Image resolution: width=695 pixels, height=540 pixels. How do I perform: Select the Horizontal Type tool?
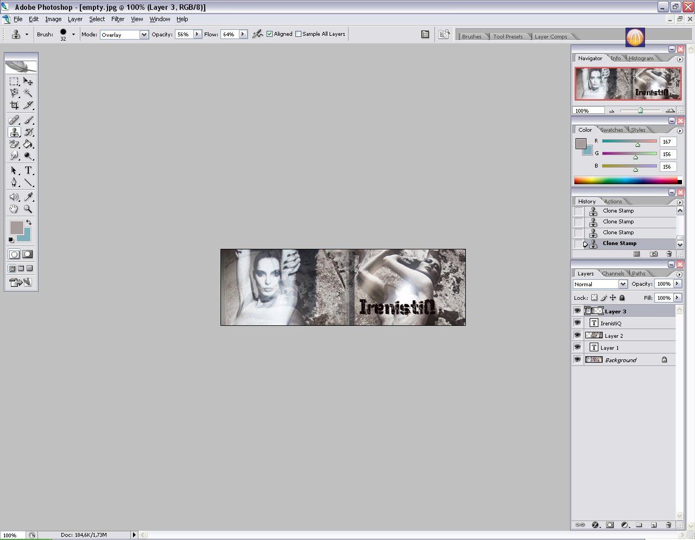28,170
